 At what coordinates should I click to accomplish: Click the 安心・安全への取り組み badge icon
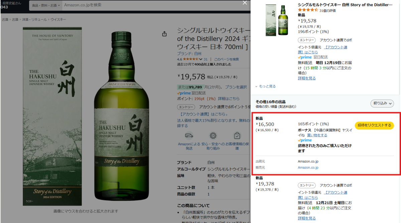click(x=213, y=136)
